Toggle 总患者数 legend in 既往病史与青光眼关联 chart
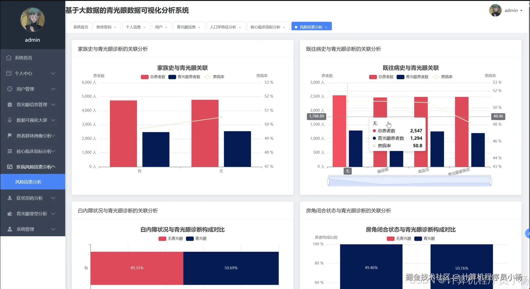Screen dimensions: 530x289 381,77
